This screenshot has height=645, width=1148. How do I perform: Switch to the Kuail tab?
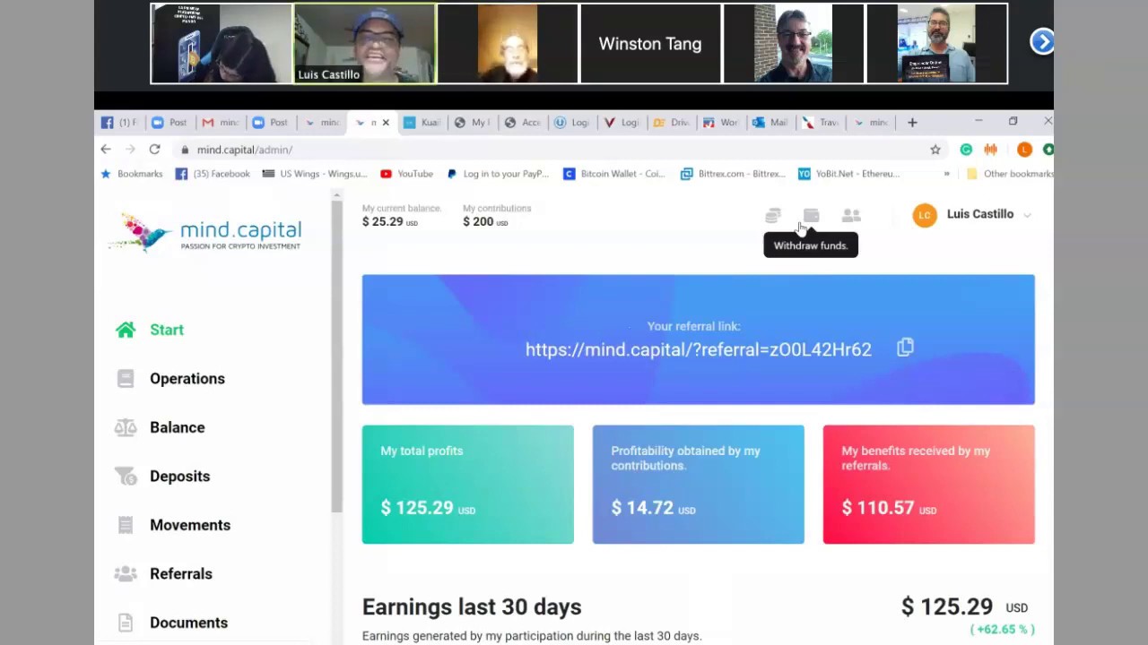[x=422, y=123]
